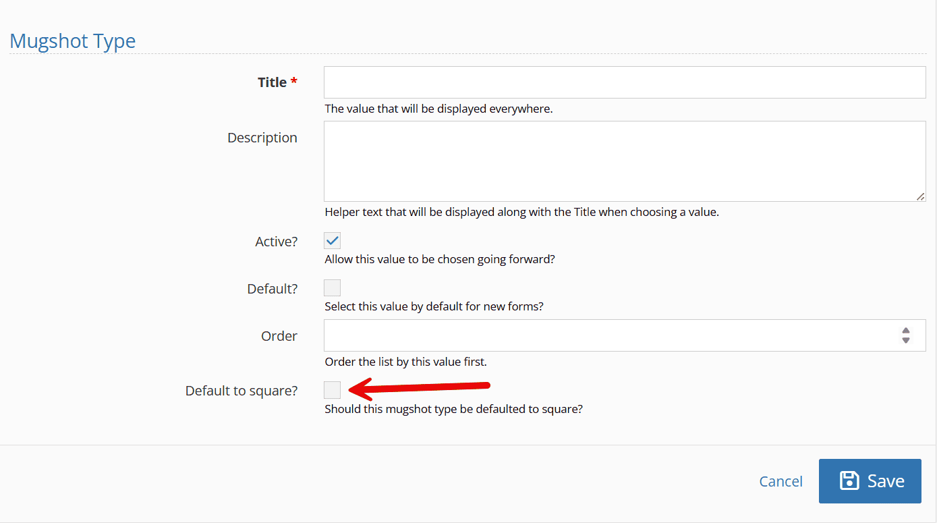This screenshot has height=523, width=937.
Task: Grab the Description box resize handle
Action: click(920, 196)
